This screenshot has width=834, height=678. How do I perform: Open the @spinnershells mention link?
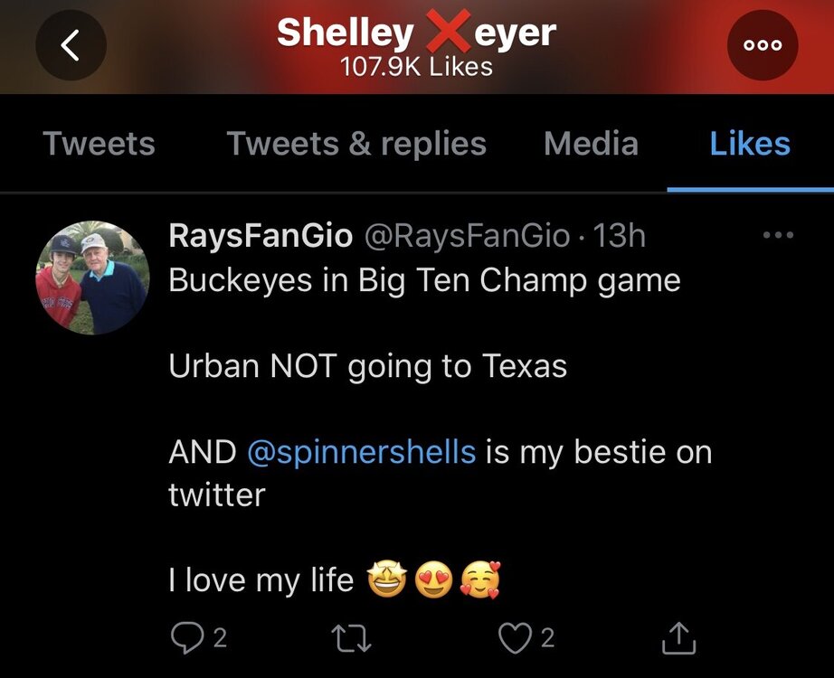361,451
